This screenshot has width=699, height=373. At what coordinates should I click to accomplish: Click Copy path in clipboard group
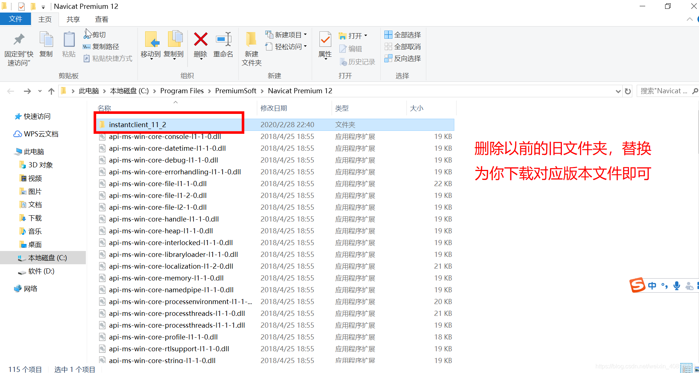[x=101, y=46]
